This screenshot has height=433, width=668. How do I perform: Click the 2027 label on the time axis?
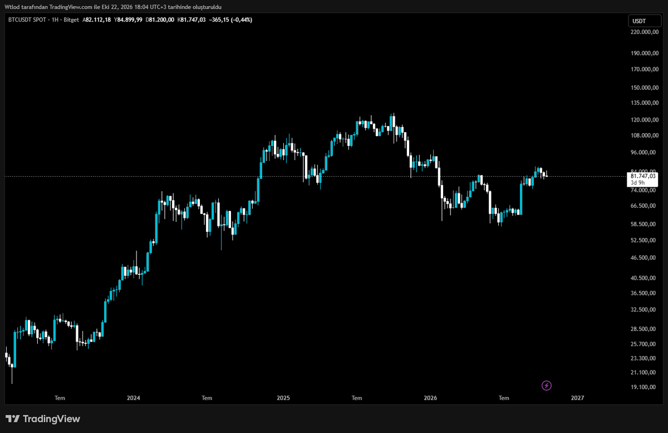(577, 398)
